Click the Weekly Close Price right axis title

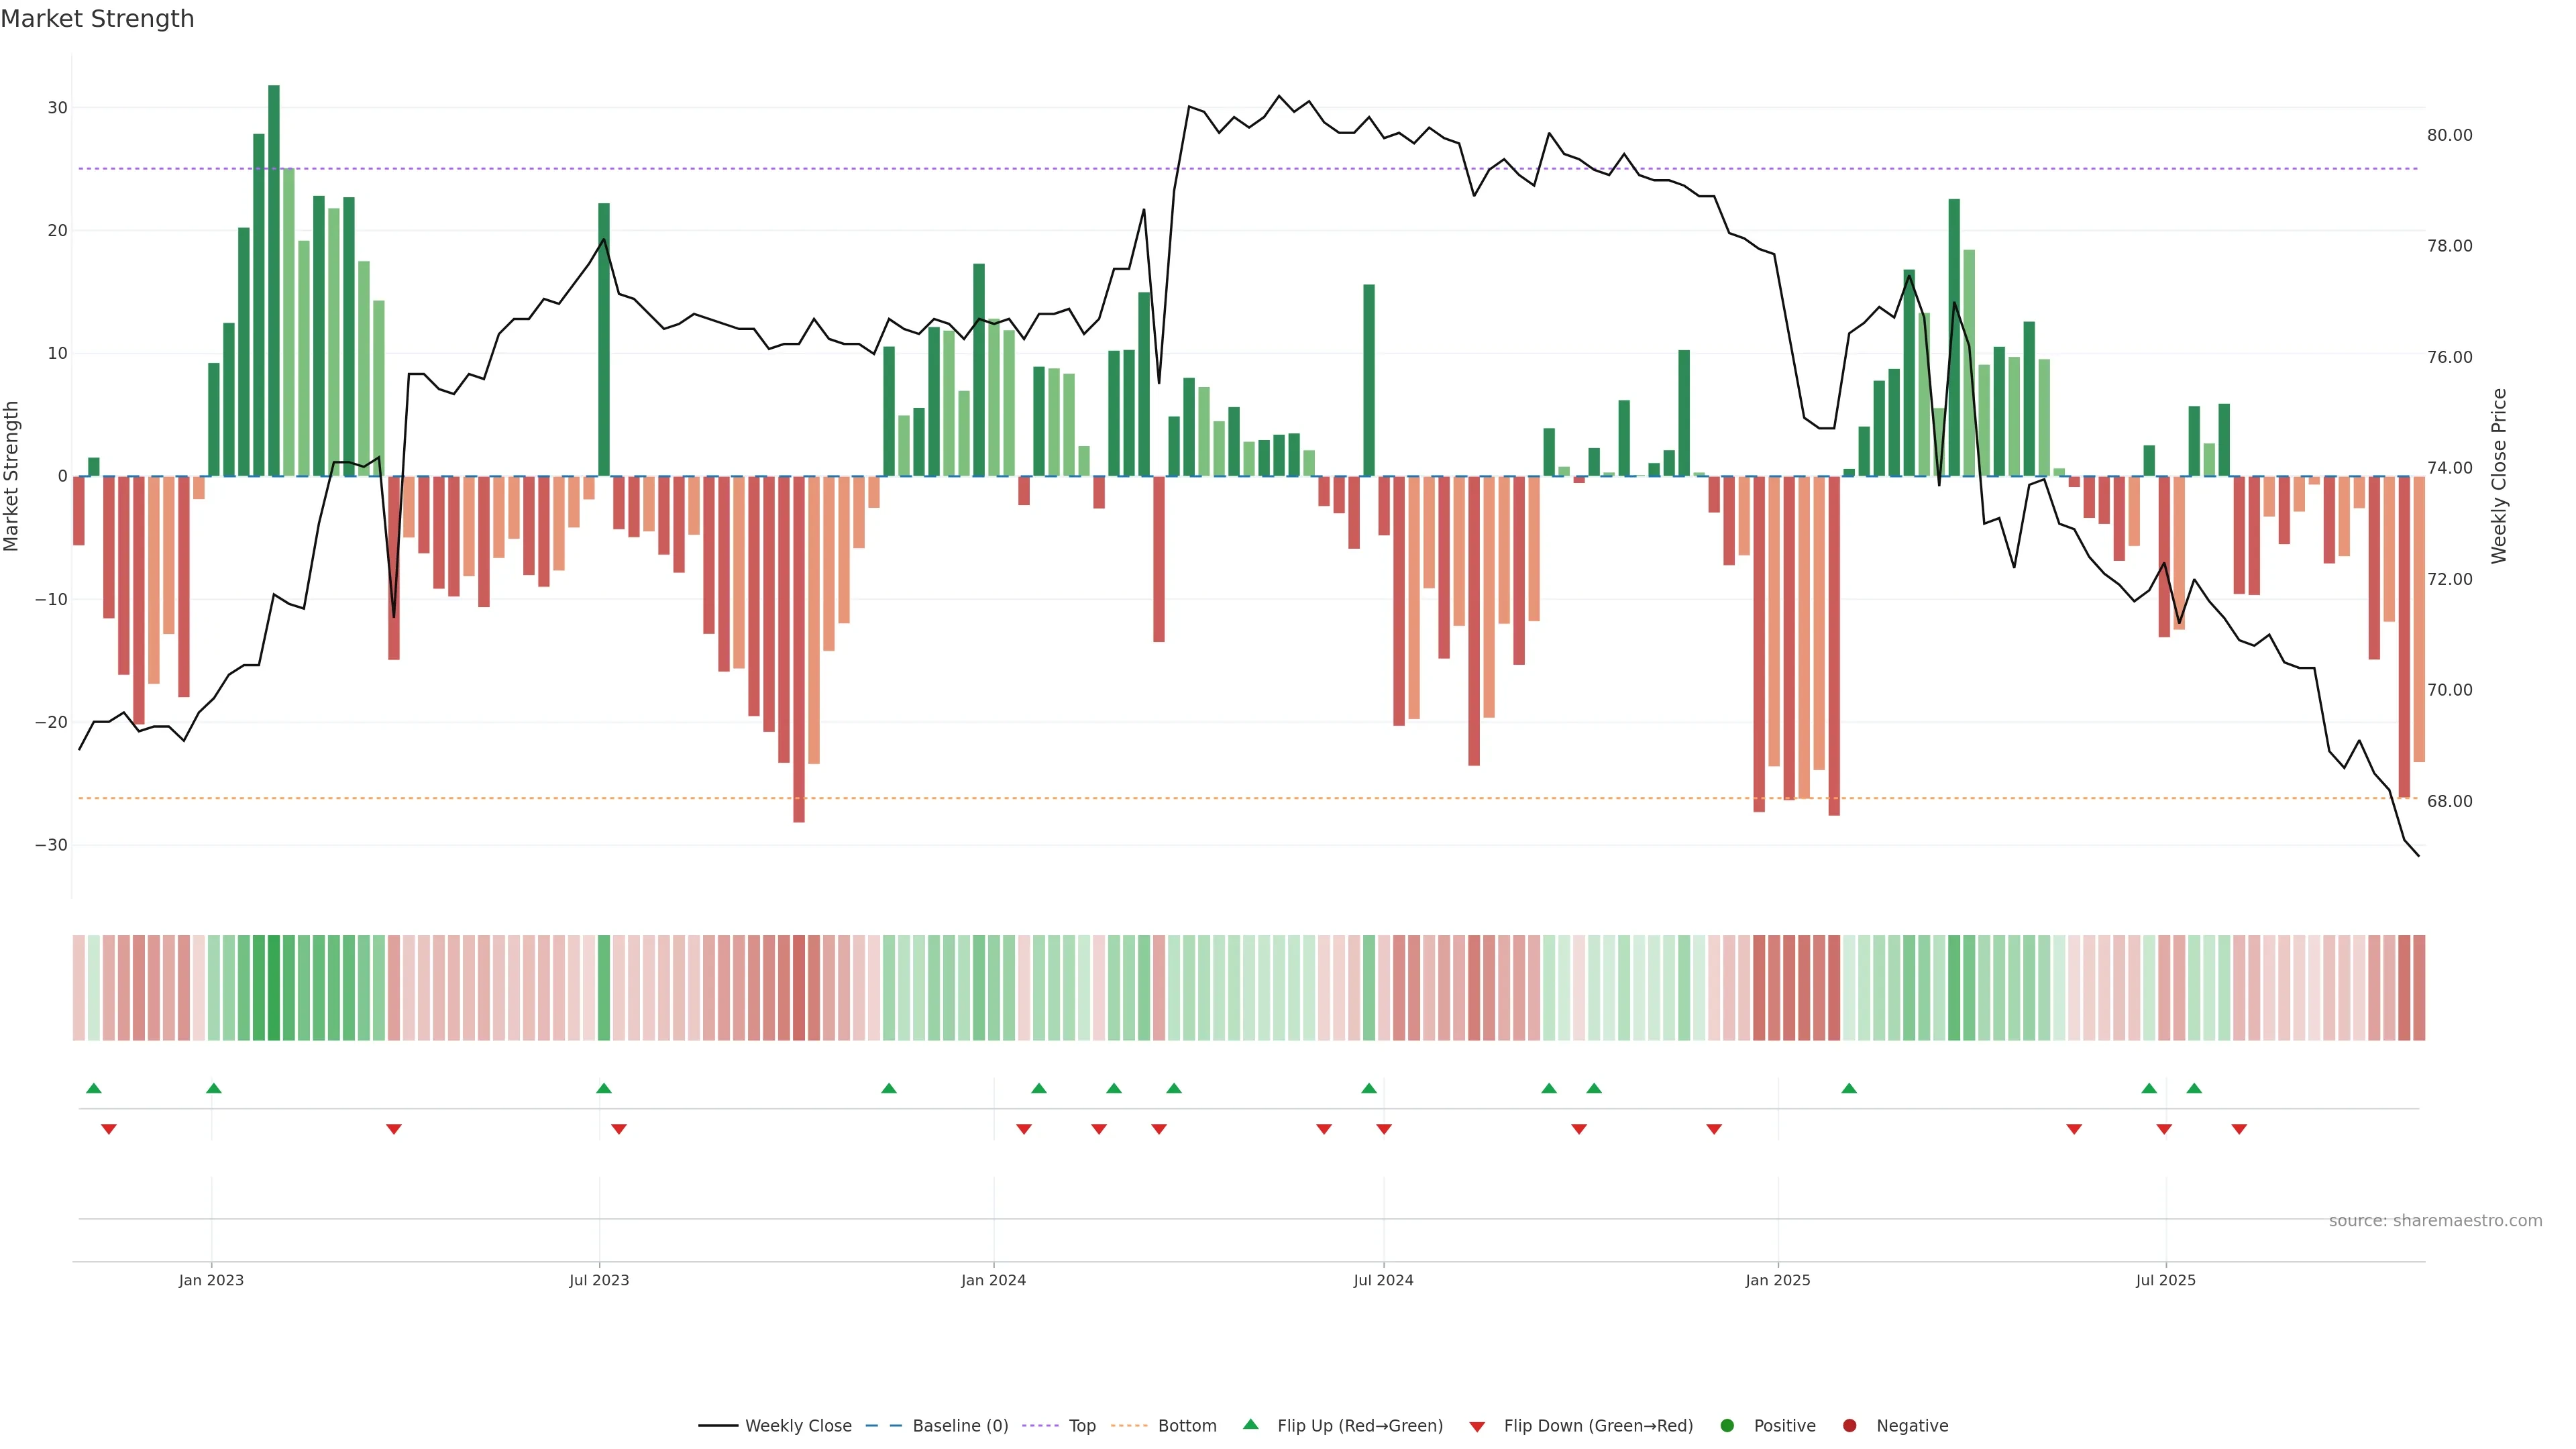[x=2499, y=476]
